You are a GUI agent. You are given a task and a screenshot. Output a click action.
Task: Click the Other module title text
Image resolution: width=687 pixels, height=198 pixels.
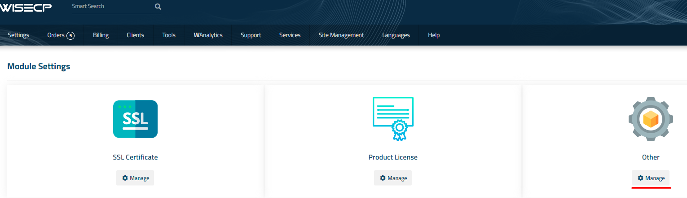(x=651, y=157)
